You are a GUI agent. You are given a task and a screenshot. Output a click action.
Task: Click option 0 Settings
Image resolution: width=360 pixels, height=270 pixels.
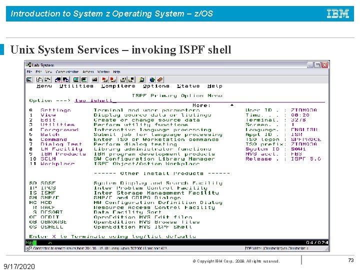(x=55, y=110)
